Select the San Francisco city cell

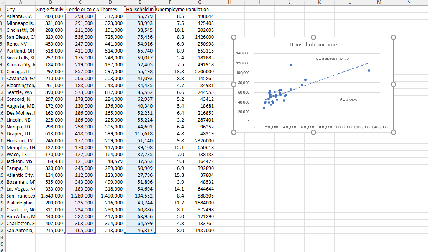[20, 196]
